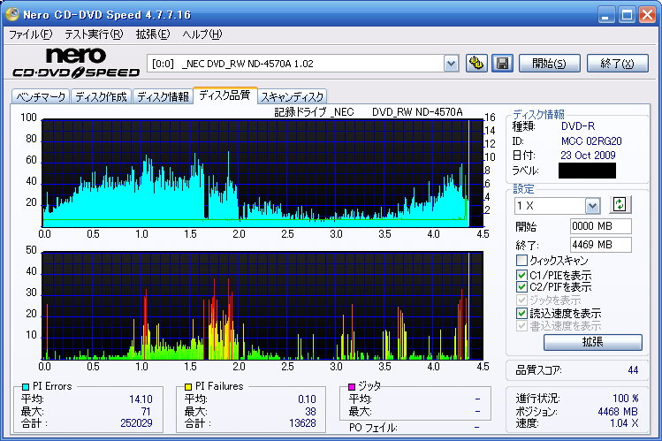Image resolution: width=662 pixels, height=441 pixels.
Task: Click the DVD-R disc type value
Action: coord(578,126)
